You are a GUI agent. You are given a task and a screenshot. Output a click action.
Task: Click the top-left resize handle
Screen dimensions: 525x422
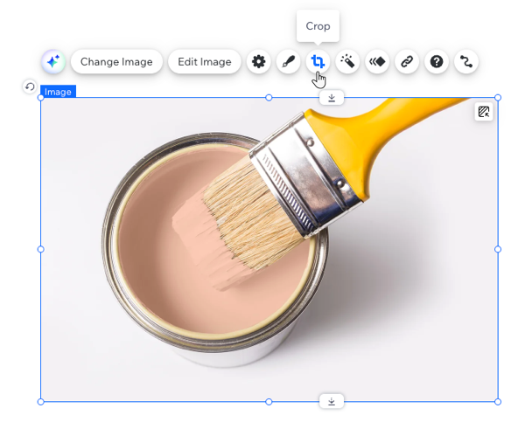coord(41,98)
